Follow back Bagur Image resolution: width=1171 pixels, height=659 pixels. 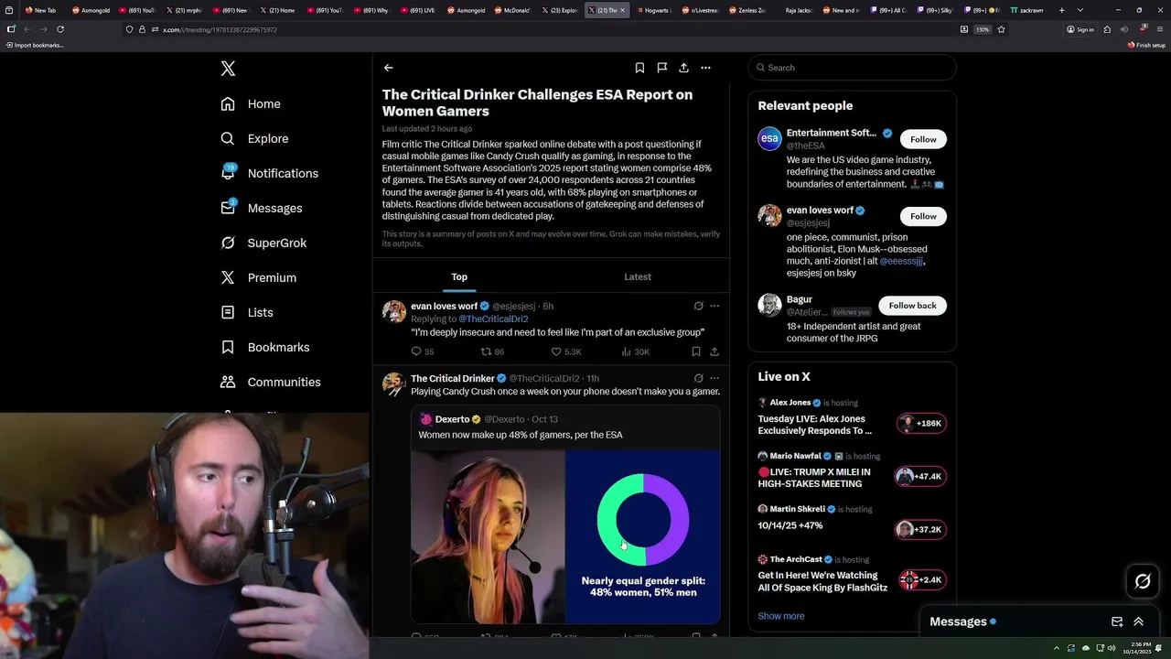click(x=912, y=306)
